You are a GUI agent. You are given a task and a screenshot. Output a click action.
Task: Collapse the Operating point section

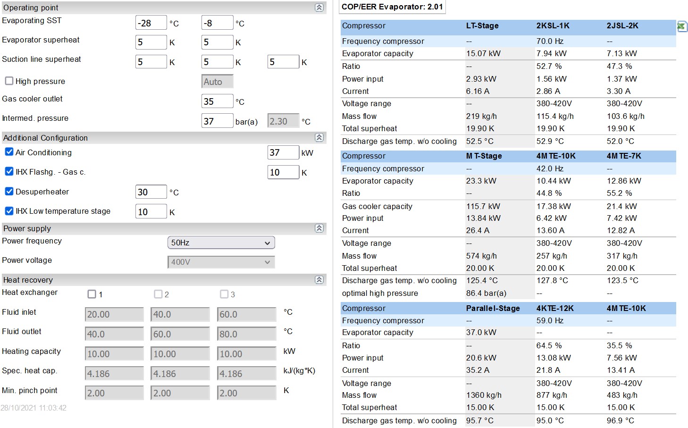click(x=319, y=8)
